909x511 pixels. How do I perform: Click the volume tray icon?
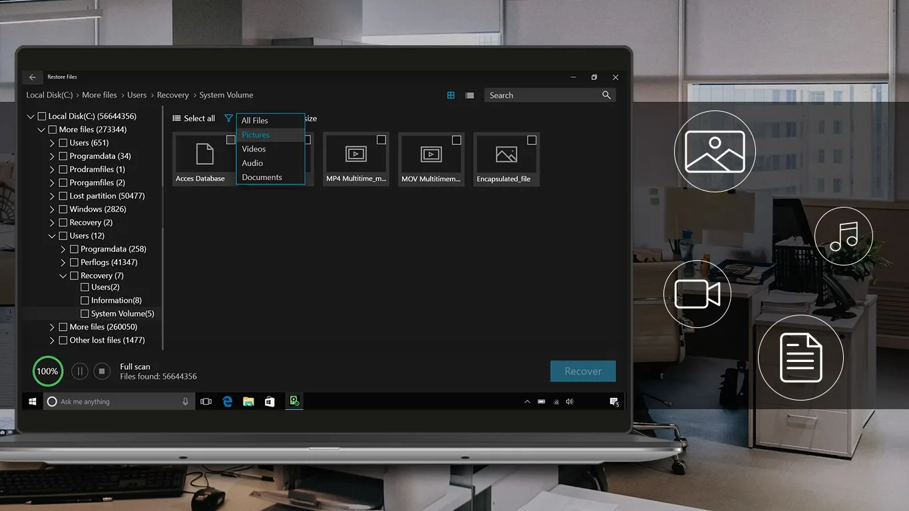pos(570,402)
